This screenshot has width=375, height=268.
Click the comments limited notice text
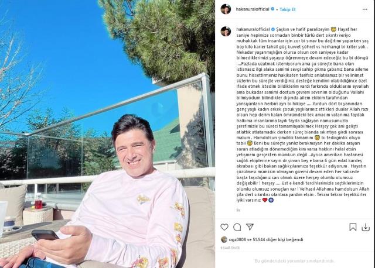click(x=294, y=261)
